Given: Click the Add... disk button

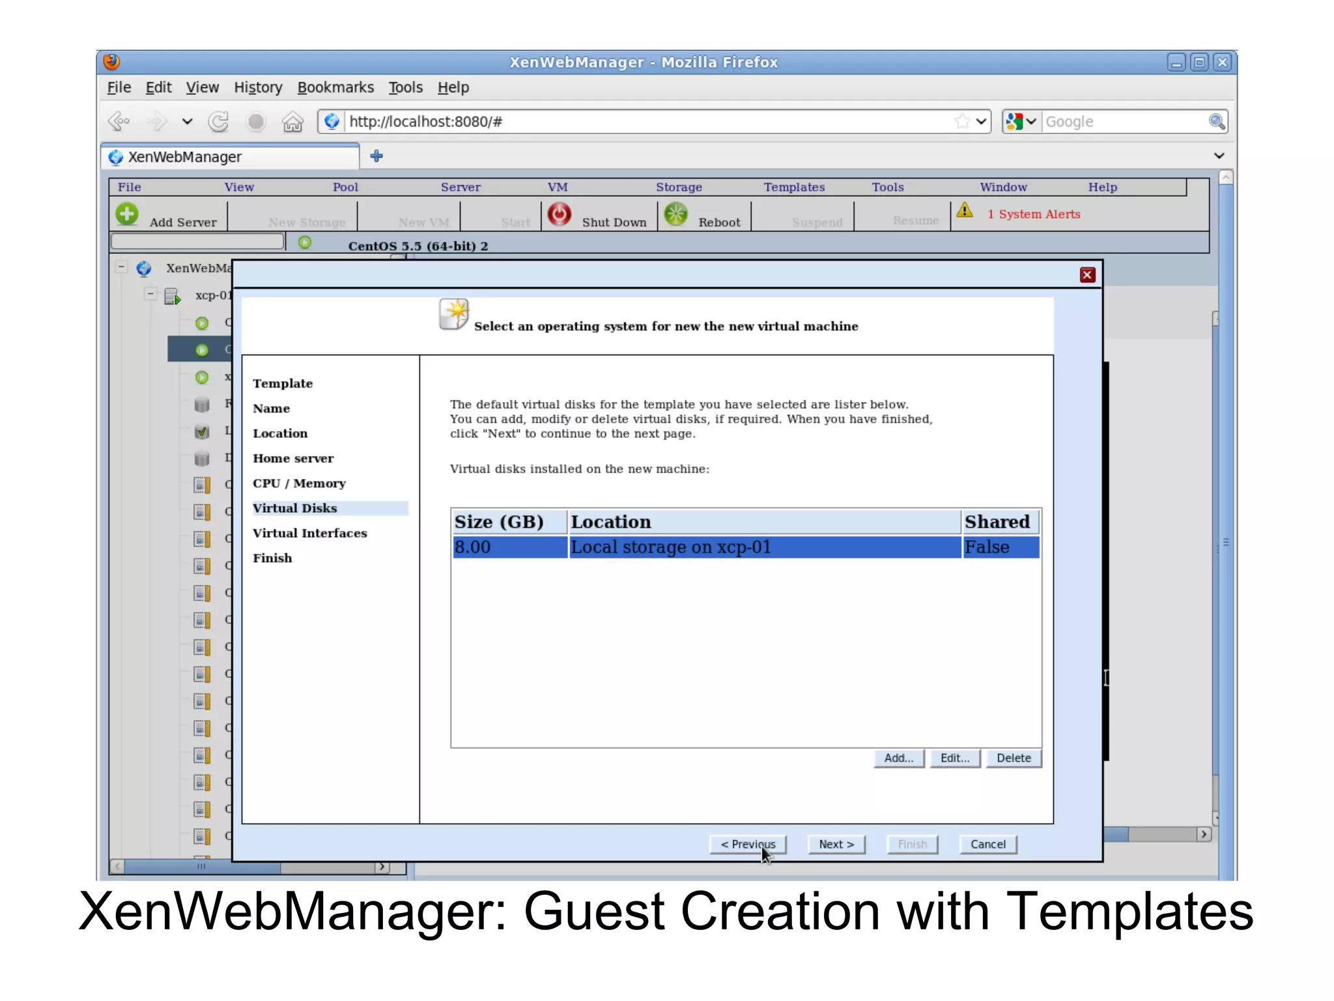Looking at the screenshot, I should [x=899, y=758].
